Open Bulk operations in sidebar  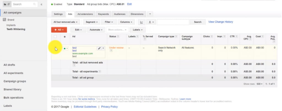pyautogui.click(x=13, y=98)
